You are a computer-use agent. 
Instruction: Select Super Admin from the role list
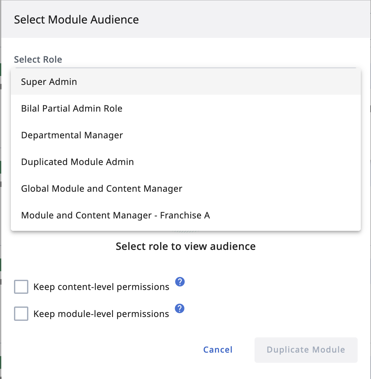click(49, 82)
